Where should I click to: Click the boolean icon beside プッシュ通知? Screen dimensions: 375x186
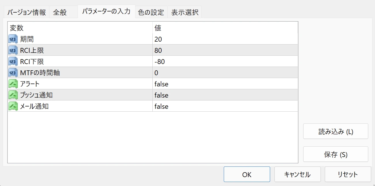tap(13, 95)
